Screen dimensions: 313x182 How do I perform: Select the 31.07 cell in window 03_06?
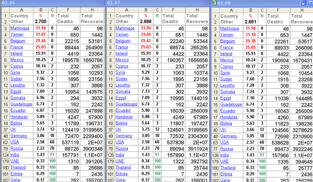click(41, 34)
